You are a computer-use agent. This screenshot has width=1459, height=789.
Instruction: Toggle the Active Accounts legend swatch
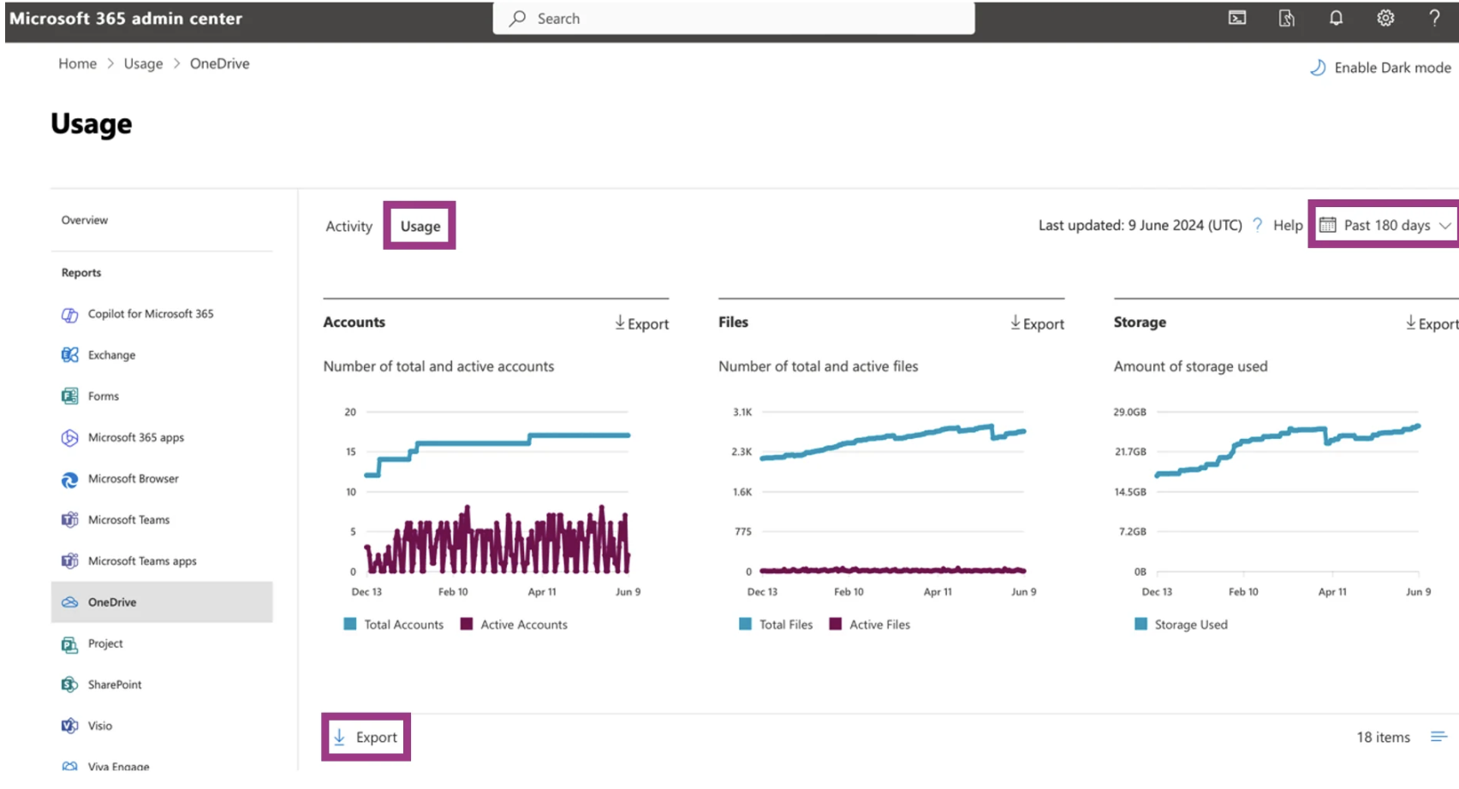coord(467,624)
